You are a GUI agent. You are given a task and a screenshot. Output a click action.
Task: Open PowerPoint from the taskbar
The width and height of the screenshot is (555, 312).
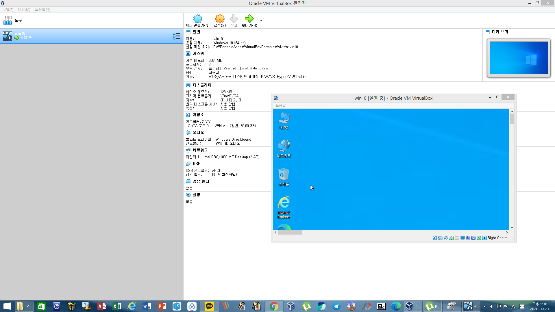click(x=162, y=306)
